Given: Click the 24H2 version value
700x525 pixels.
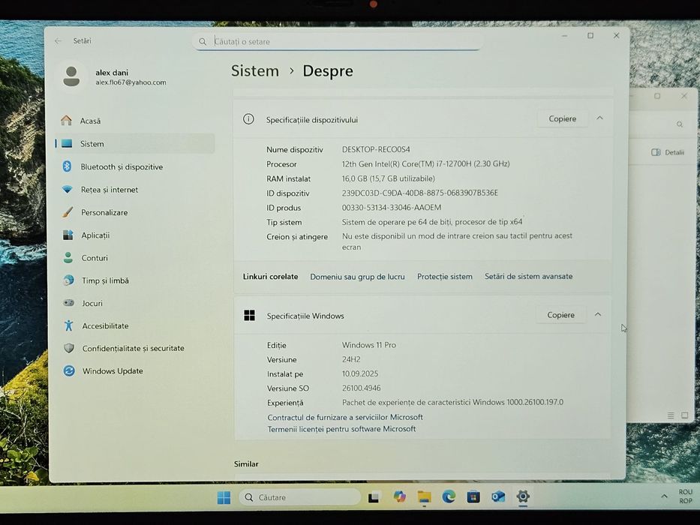Looking at the screenshot, I should (351, 359).
